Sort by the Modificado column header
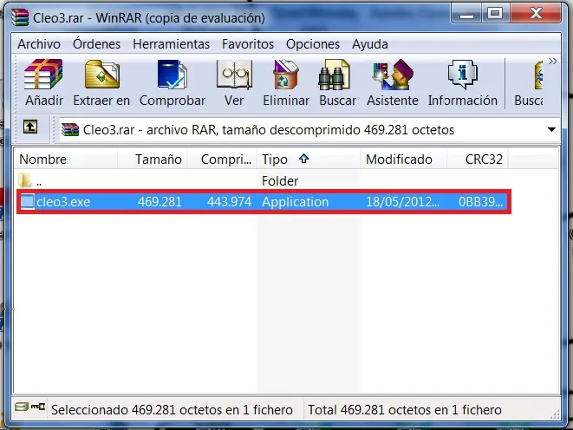 pos(403,160)
